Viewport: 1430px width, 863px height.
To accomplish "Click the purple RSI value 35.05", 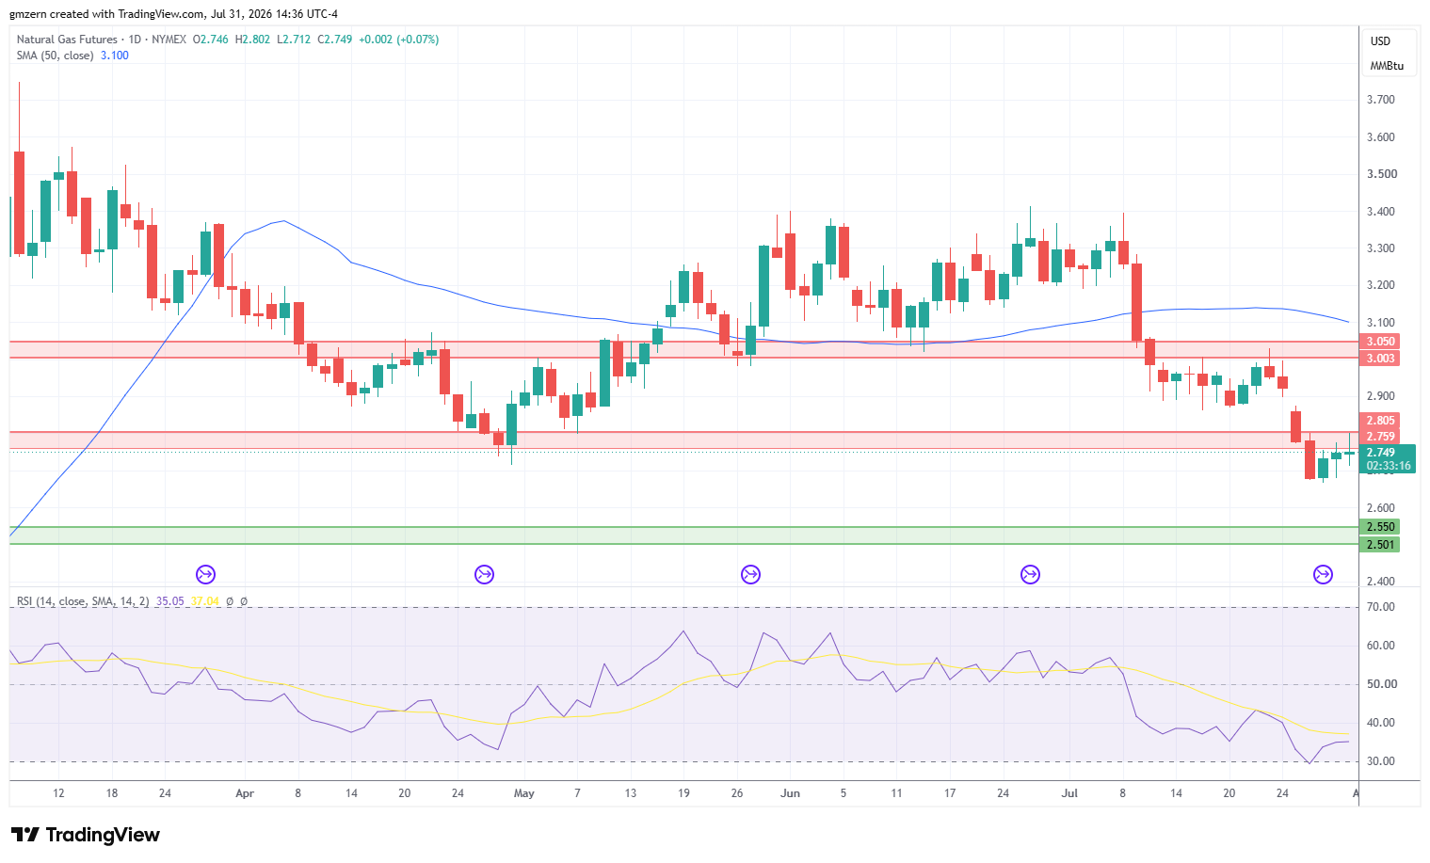I will coord(170,601).
